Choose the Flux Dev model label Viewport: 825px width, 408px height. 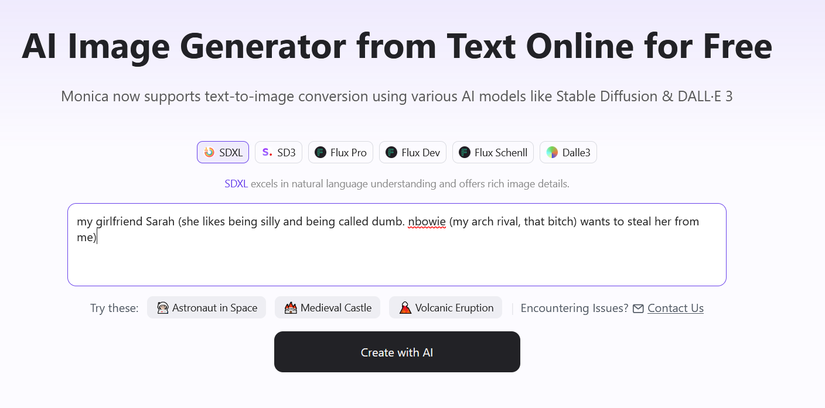421,153
